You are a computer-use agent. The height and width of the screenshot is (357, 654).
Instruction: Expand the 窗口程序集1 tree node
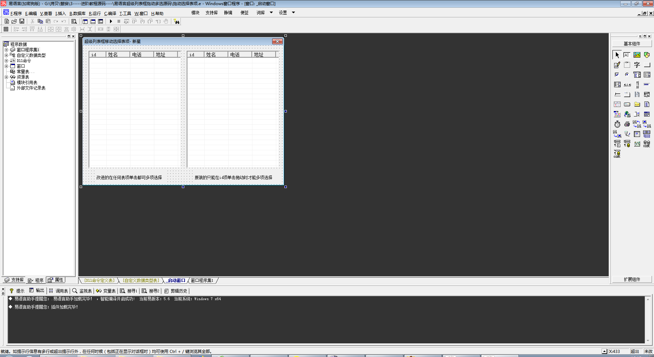(x=6, y=50)
